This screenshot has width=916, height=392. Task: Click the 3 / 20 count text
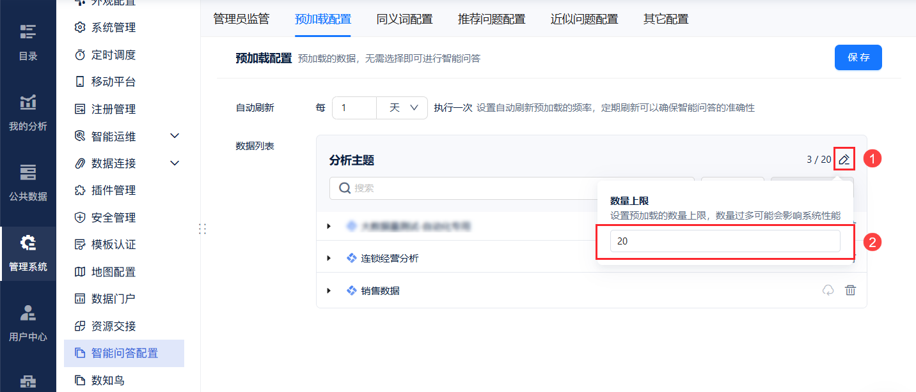(819, 160)
